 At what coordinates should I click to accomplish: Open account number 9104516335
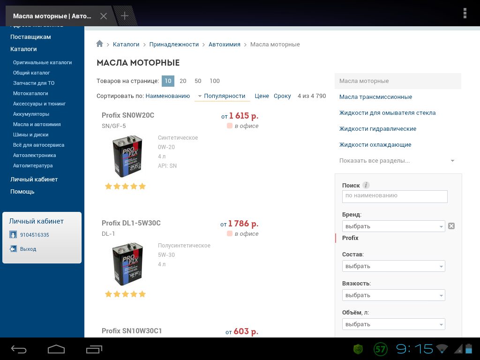coord(35,235)
